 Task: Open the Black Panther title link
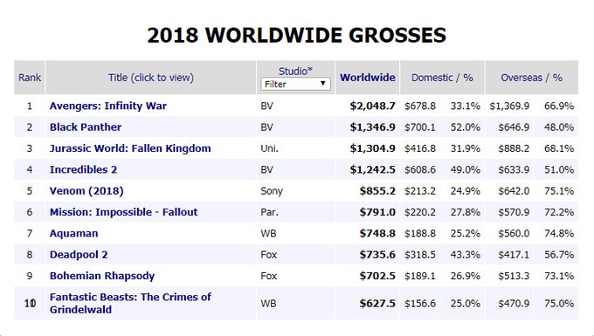click(86, 127)
